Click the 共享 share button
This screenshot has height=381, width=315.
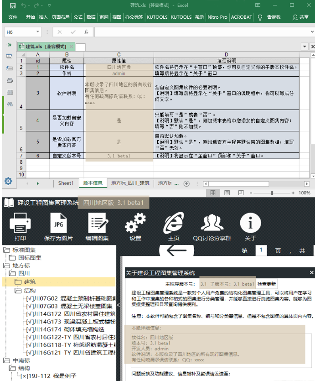point(300,17)
